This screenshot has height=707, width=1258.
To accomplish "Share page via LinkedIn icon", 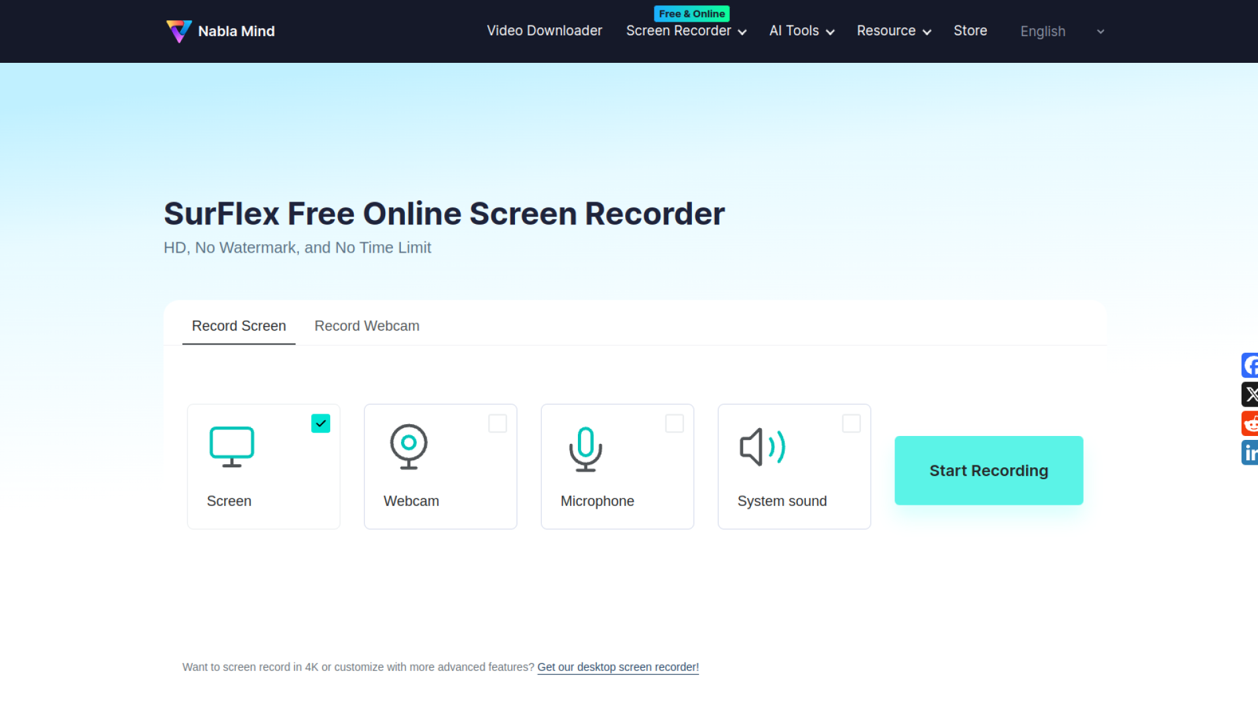I will (1249, 452).
